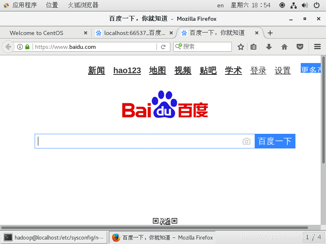Switch to hadoop@localhost terminal in taskbar

(54, 237)
